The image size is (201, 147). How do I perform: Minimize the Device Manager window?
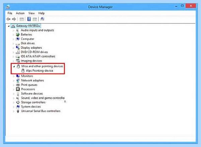coord(176,6)
